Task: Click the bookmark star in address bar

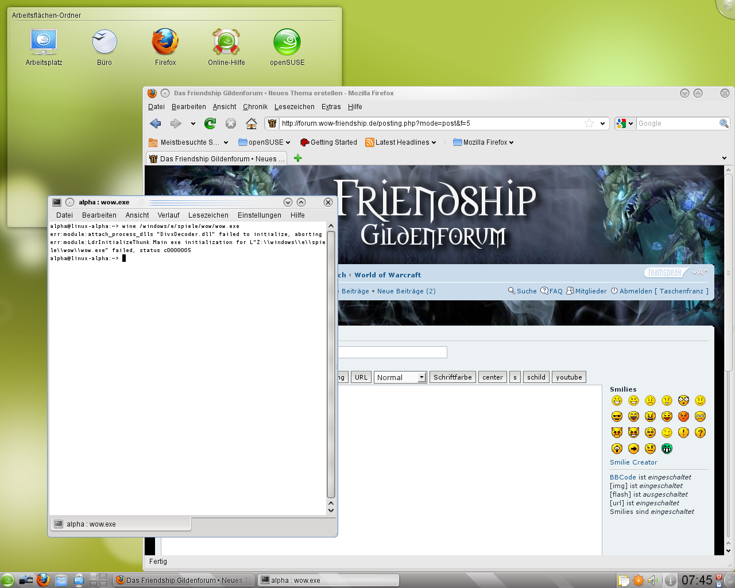Action: [x=589, y=123]
